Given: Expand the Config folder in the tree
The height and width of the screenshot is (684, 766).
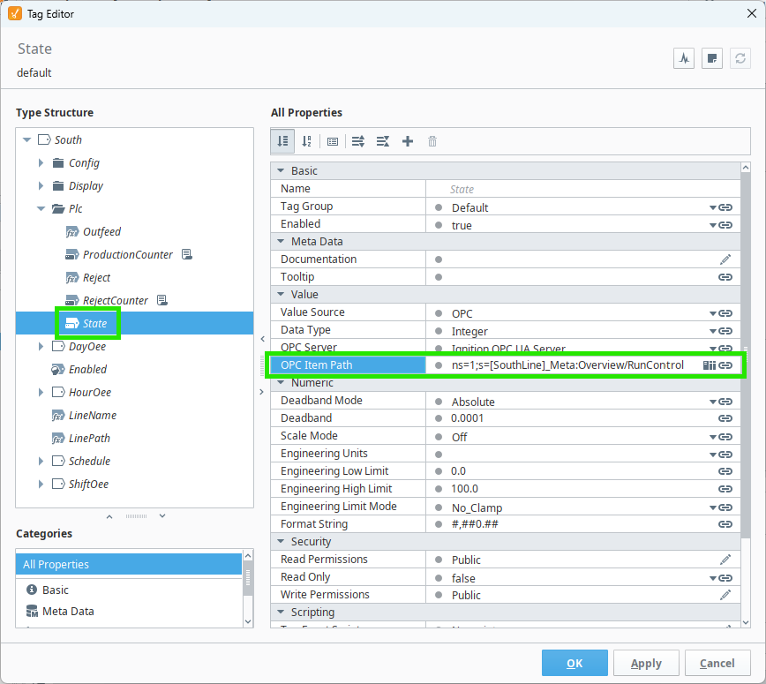Looking at the screenshot, I should pyautogui.click(x=41, y=163).
